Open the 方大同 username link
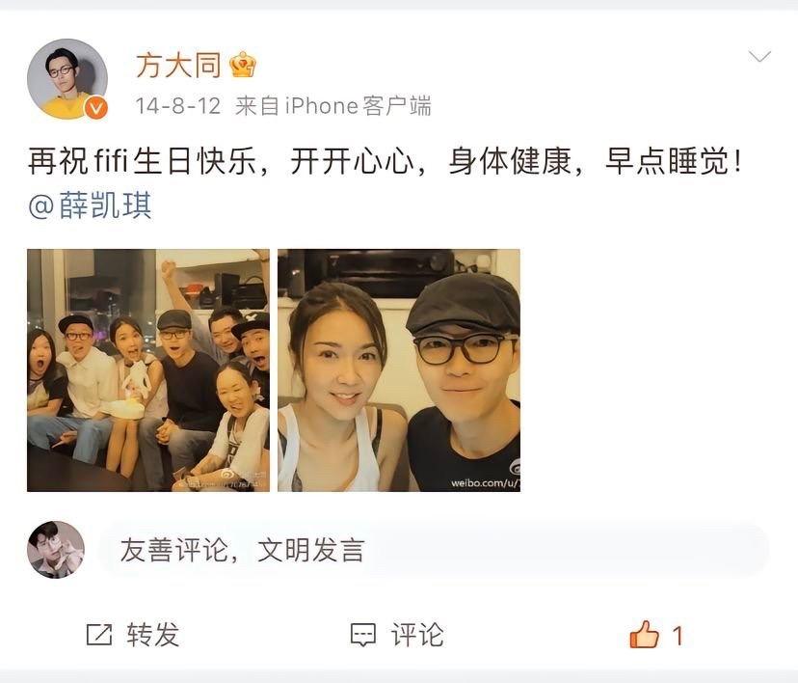This screenshot has height=683, width=798. tap(178, 66)
